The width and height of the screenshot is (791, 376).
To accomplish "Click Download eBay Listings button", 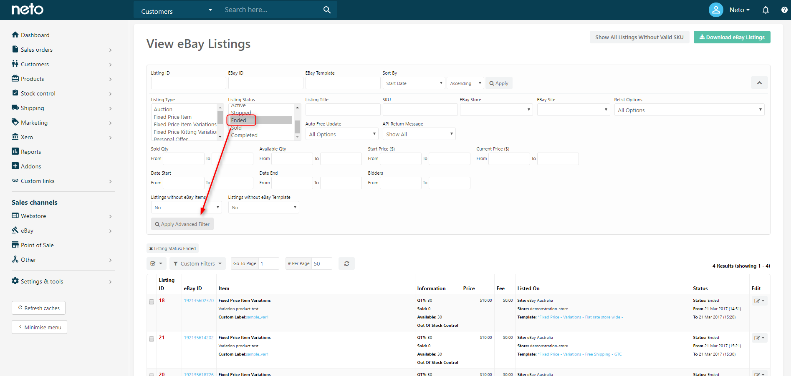I will (x=732, y=37).
